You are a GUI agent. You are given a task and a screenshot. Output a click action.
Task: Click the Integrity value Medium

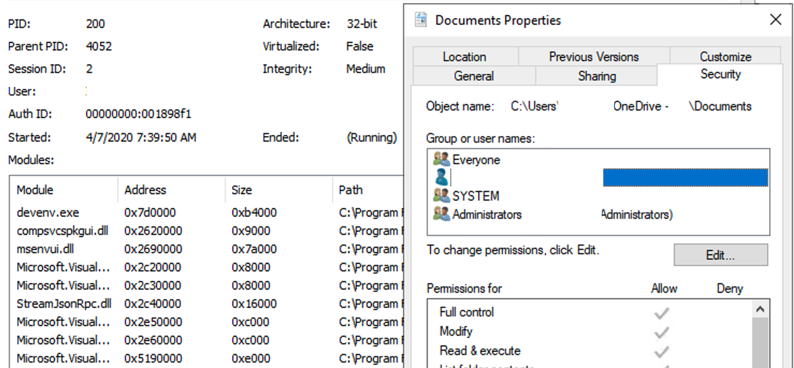click(366, 69)
